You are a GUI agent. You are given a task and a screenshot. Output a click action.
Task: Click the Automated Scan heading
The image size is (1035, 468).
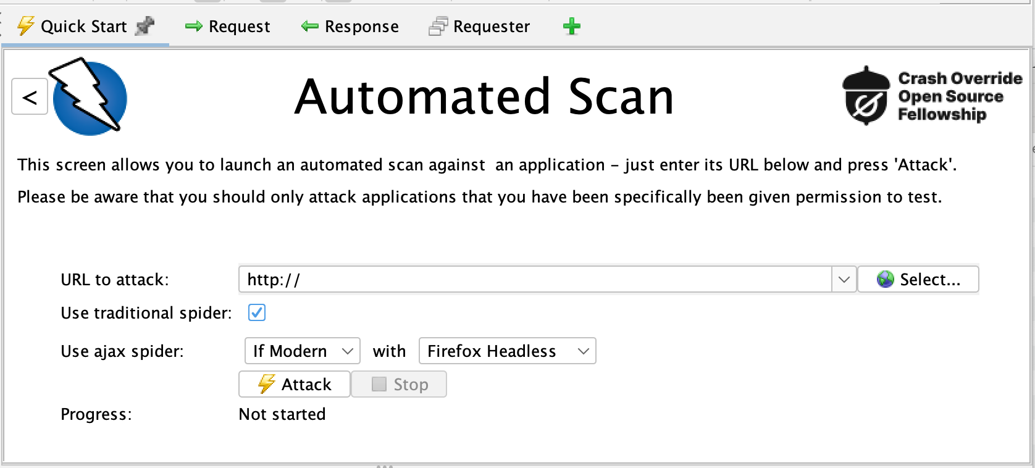(x=484, y=97)
